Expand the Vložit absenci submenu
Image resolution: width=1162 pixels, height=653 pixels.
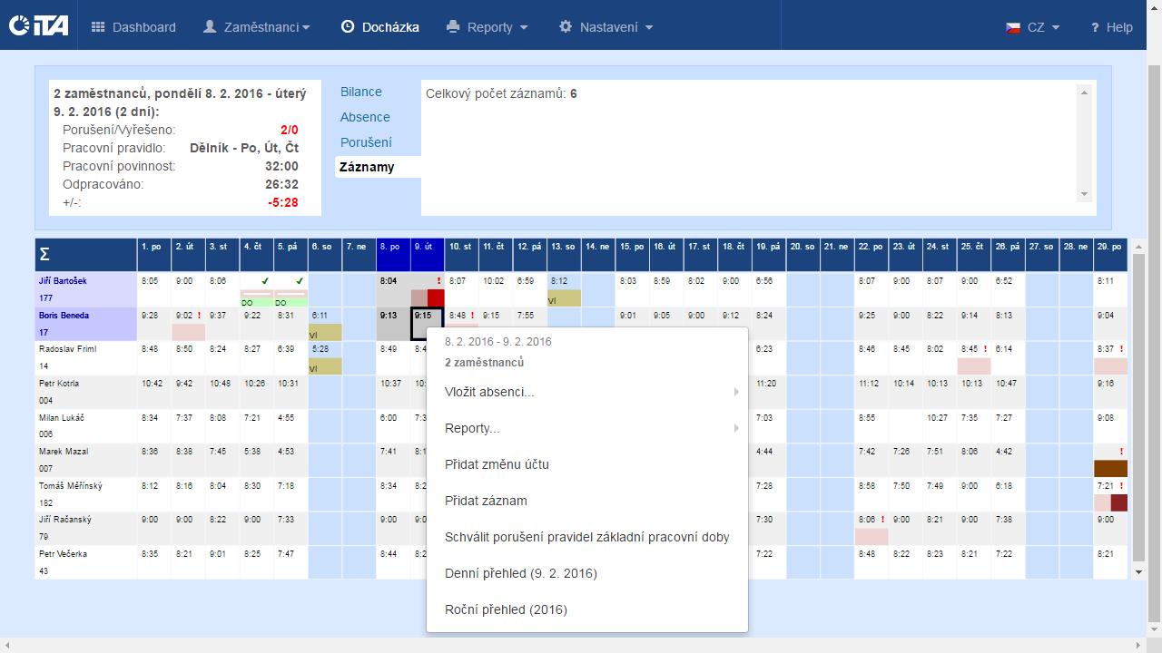[x=736, y=392]
